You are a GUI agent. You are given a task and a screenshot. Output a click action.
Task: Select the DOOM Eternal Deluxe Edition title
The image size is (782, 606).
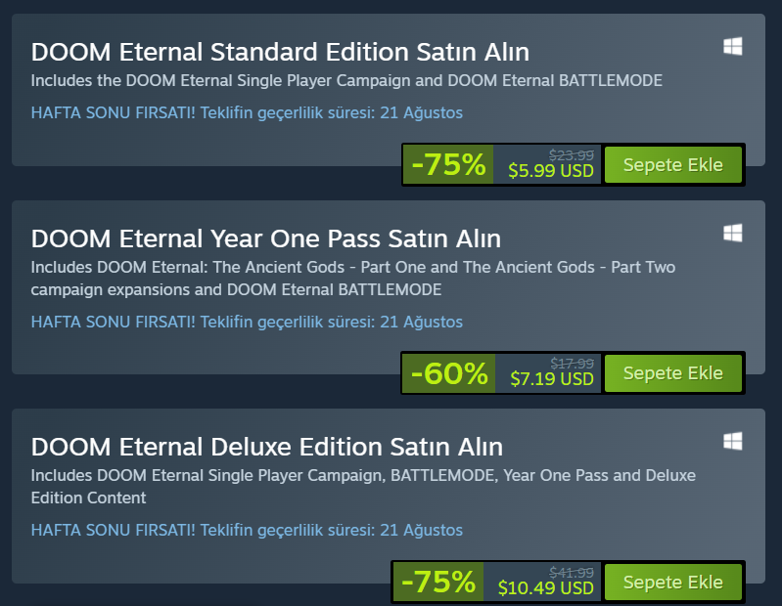point(266,447)
